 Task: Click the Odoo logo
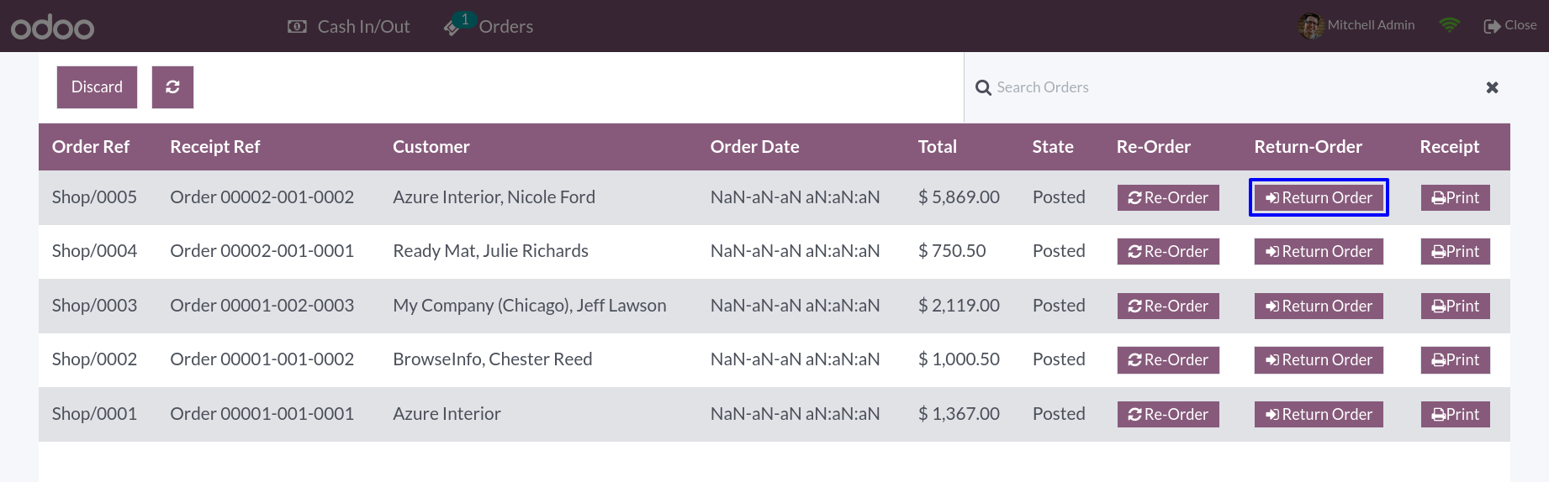coord(52,27)
